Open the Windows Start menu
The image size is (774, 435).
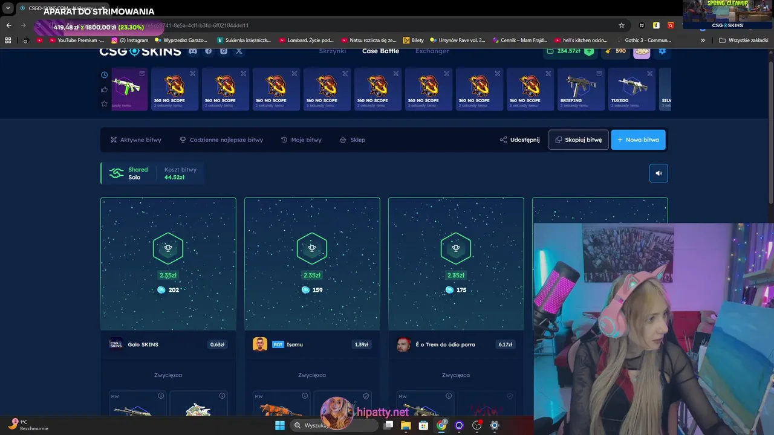280,425
